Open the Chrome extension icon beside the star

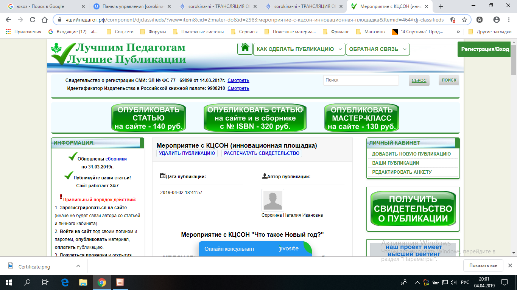[x=480, y=20]
